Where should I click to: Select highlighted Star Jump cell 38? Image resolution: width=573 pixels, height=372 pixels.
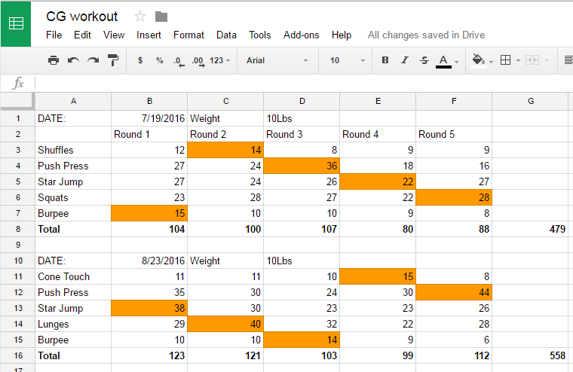click(x=149, y=308)
